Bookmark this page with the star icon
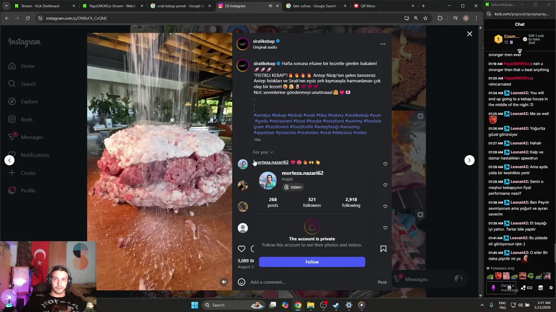The height and width of the screenshot is (312, 556). click(x=425, y=18)
